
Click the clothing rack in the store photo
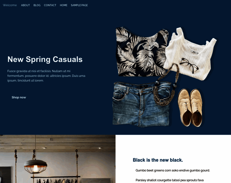[56, 179]
